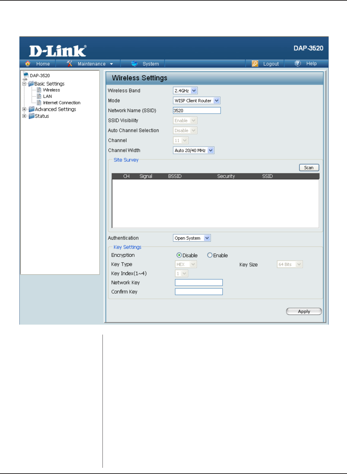The image size is (347, 474).
Task: Click the Help question mark icon
Action: pos(298,63)
